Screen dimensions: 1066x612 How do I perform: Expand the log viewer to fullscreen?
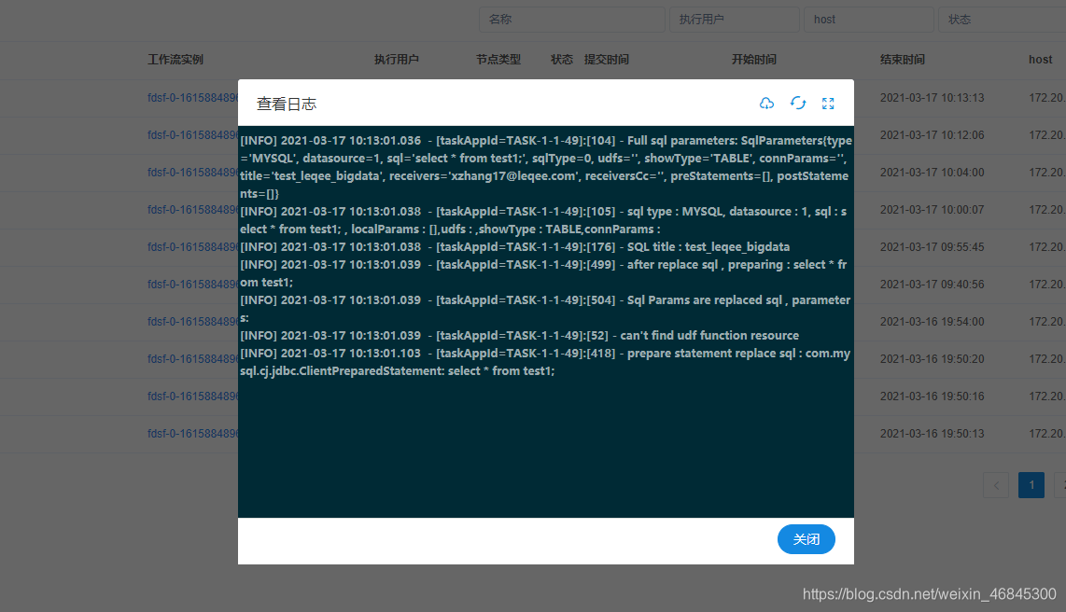click(x=828, y=104)
